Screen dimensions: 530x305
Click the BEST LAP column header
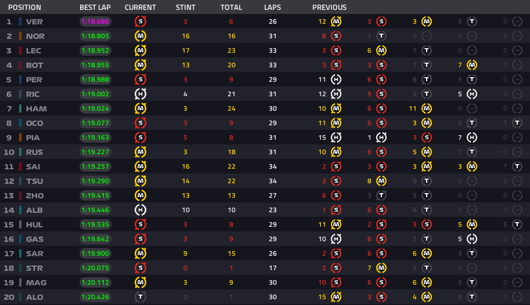point(95,7)
